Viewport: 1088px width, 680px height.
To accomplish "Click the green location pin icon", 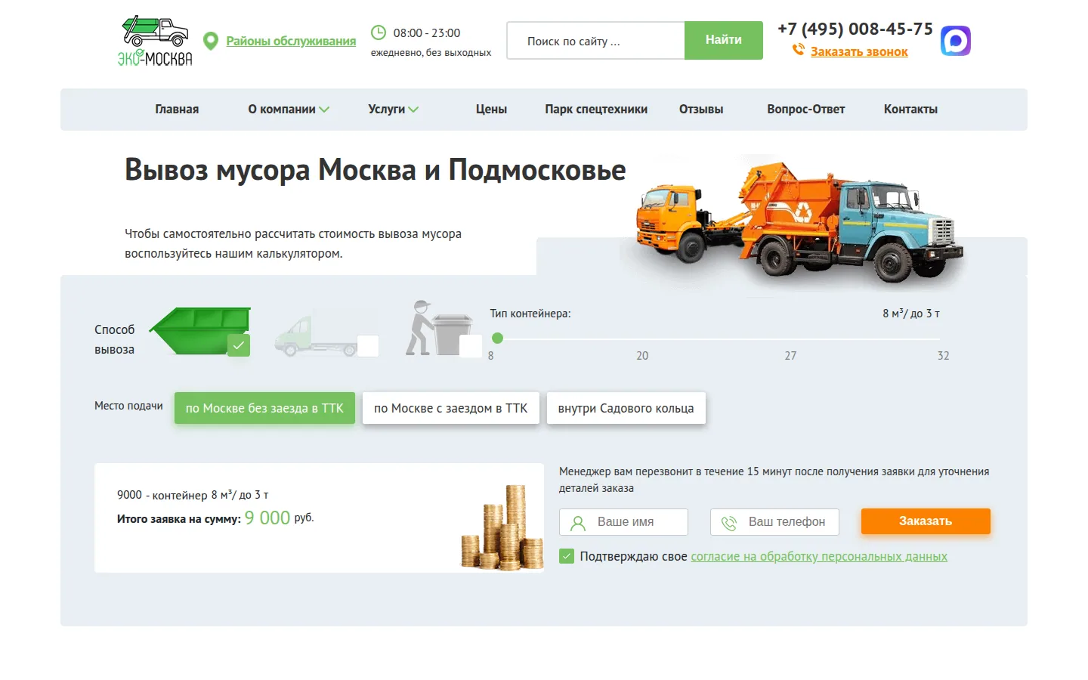I will pos(211,41).
